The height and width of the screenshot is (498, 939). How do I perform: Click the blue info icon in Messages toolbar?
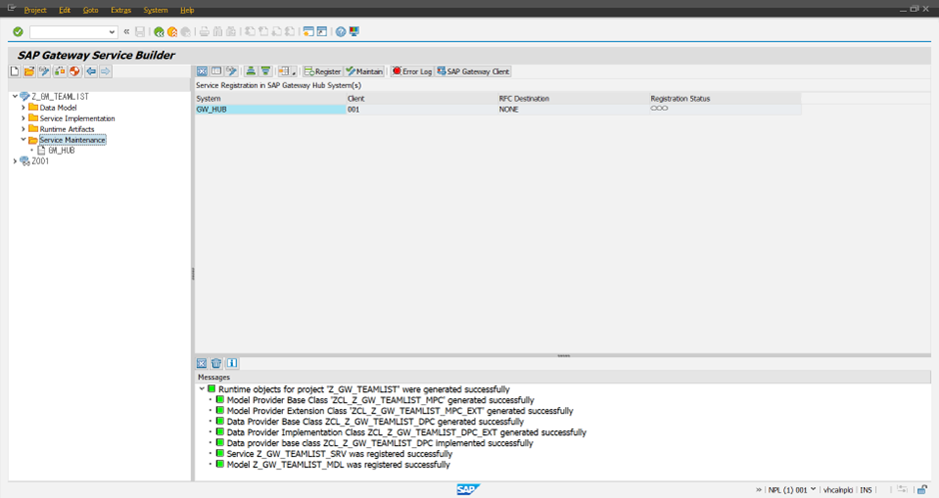pyautogui.click(x=232, y=363)
